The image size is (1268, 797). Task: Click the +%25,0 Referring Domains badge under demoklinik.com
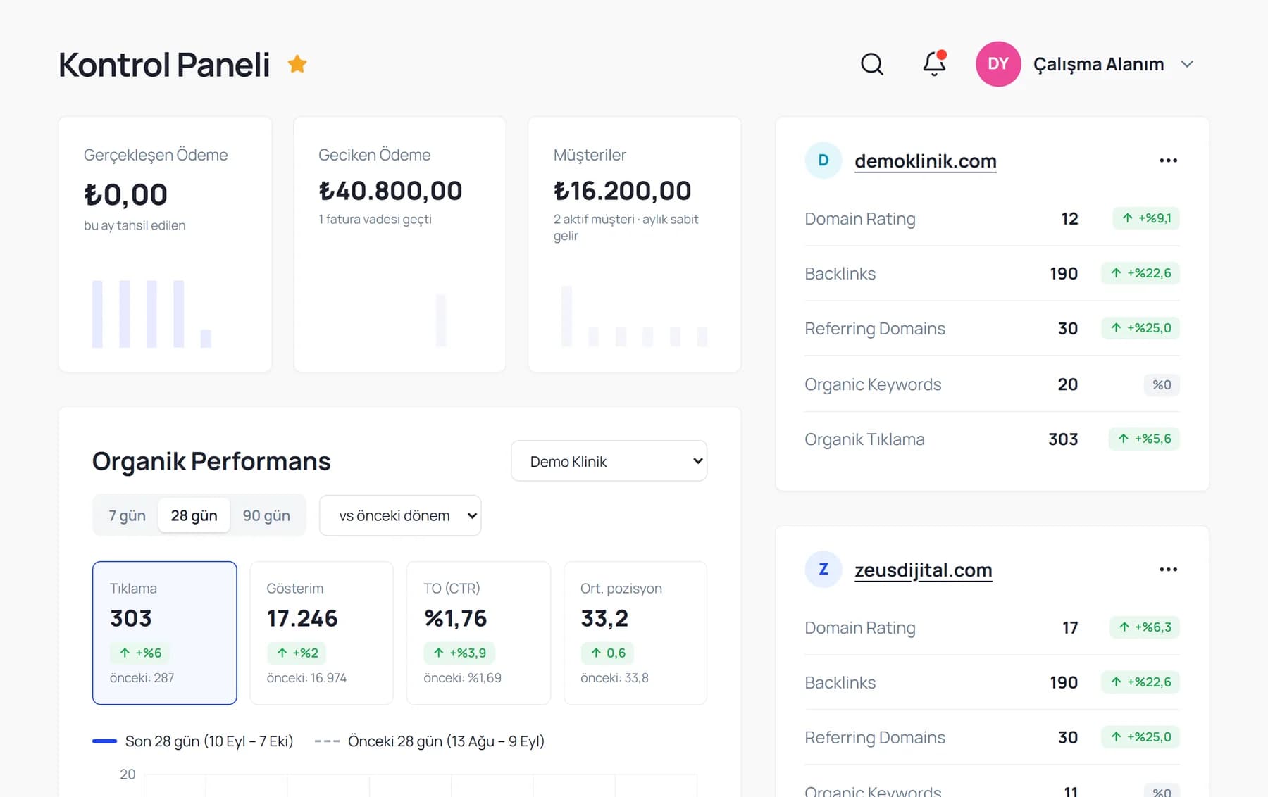[x=1140, y=328]
